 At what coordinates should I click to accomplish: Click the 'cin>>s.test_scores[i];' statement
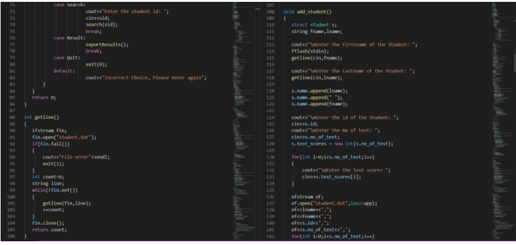pyautogui.click(x=331, y=177)
